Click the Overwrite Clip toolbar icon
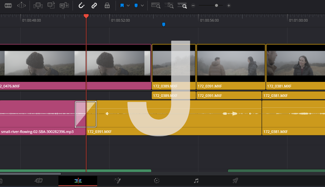The height and width of the screenshot is (187, 325). point(51,6)
